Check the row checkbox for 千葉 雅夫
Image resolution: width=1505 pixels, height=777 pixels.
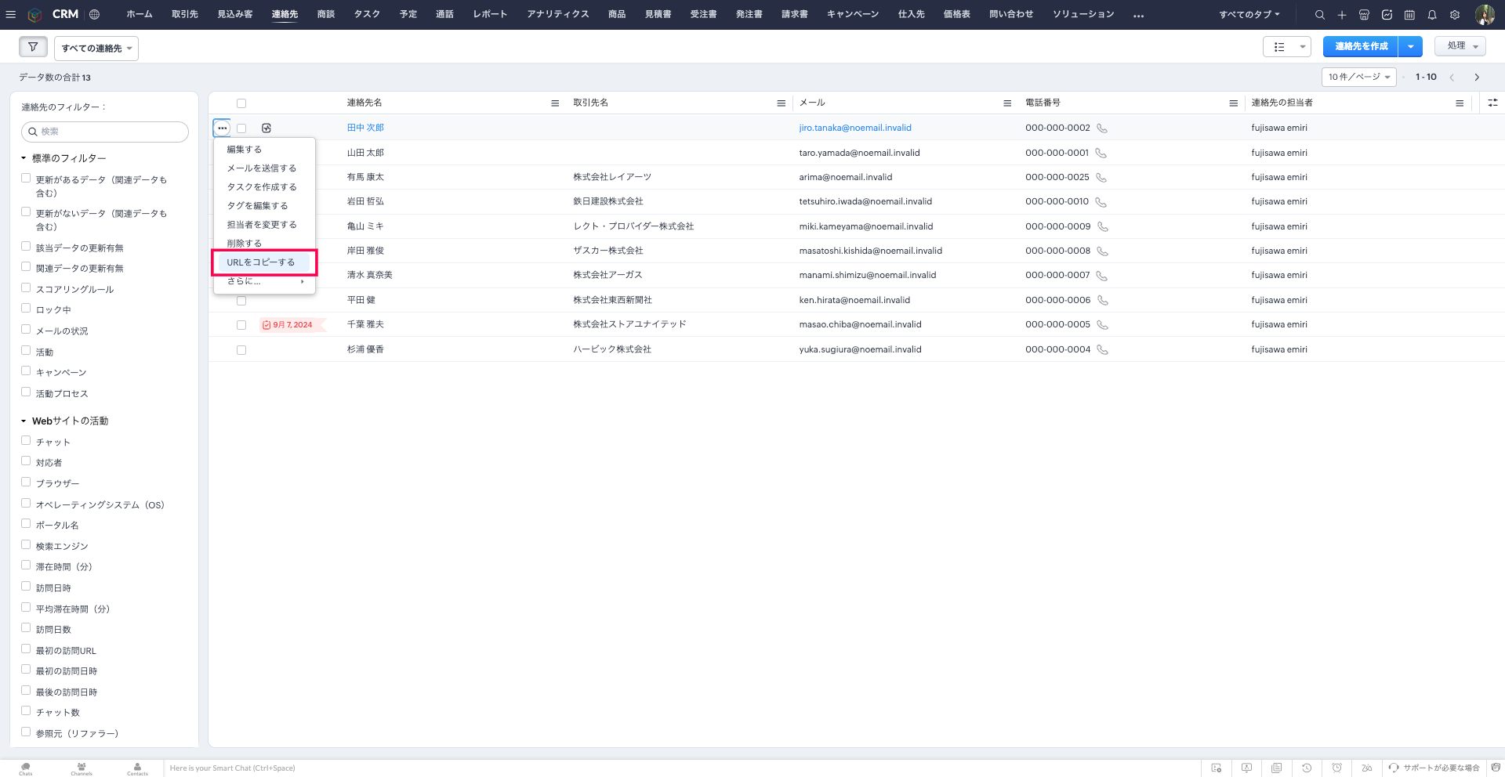(x=241, y=325)
